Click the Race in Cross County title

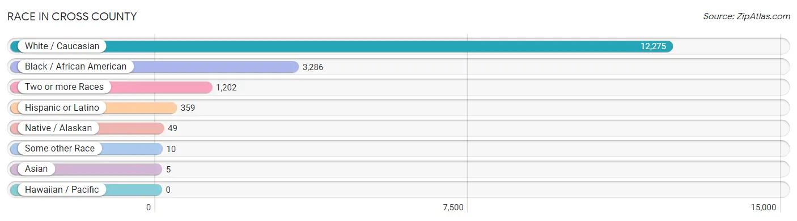[72, 17]
